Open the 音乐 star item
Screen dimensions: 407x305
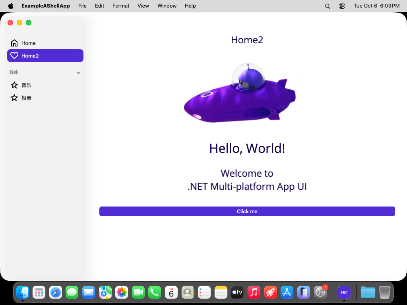click(45, 85)
